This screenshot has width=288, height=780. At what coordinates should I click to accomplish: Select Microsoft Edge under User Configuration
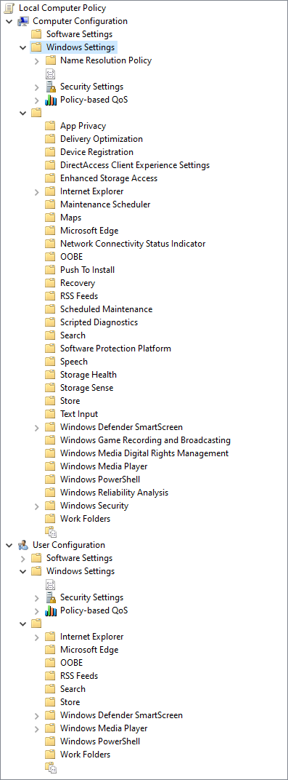(89, 650)
